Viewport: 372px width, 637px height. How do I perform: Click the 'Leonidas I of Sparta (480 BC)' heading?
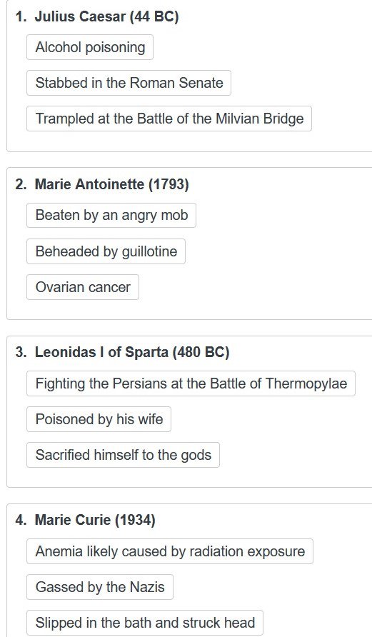click(132, 352)
